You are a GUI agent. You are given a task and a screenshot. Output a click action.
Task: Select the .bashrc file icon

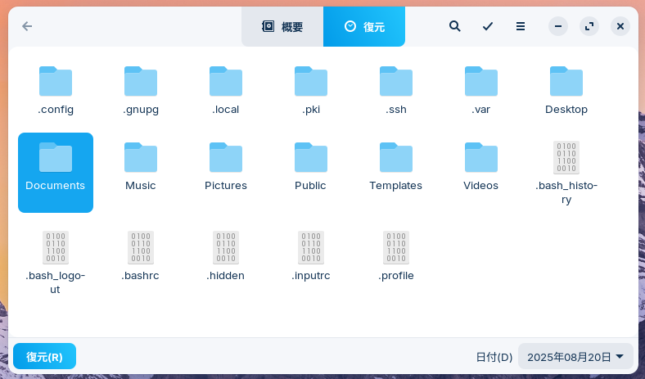[x=141, y=247]
